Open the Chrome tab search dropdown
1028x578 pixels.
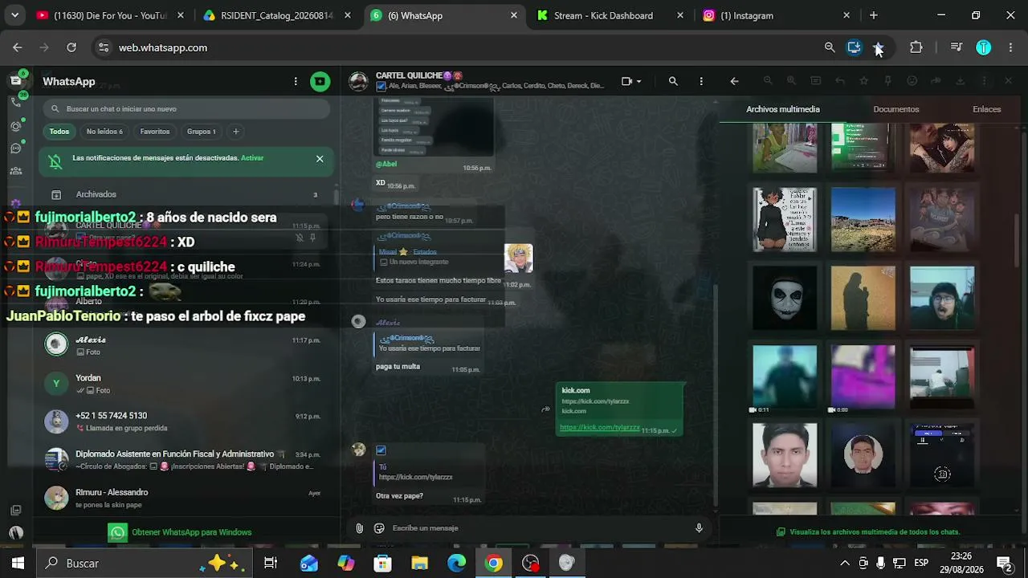coord(14,15)
